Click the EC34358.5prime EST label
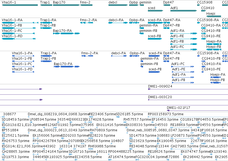 (88, 157)
